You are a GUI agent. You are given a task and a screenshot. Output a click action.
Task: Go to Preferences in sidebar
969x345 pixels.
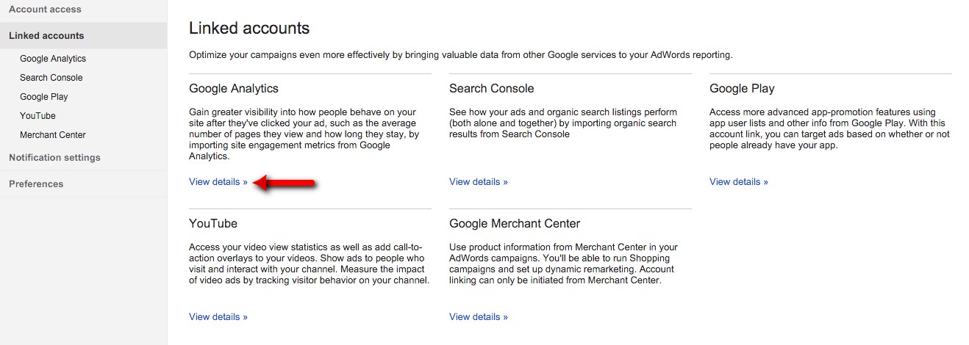[x=36, y=184]
